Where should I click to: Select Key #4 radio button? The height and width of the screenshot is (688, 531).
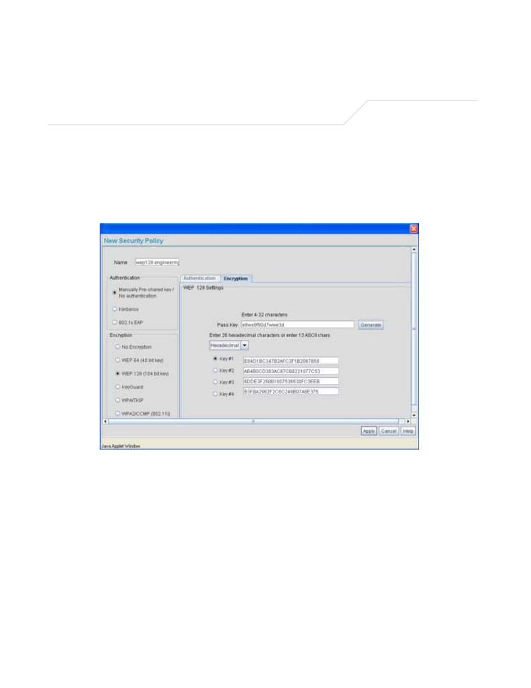click(215, 394)
